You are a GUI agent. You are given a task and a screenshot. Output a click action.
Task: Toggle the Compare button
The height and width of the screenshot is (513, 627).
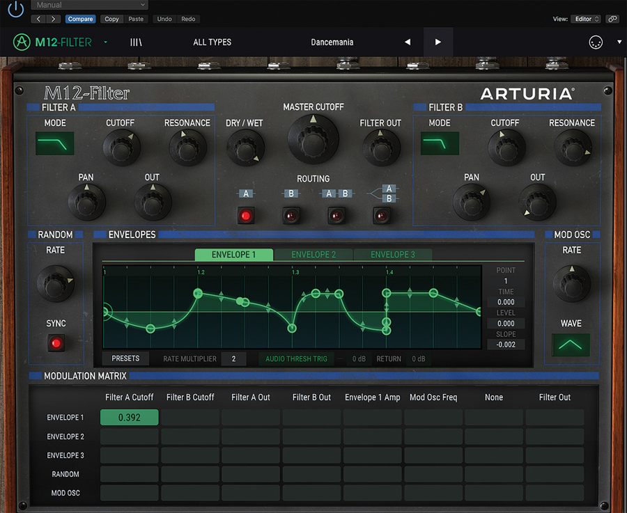click(80, 19)
